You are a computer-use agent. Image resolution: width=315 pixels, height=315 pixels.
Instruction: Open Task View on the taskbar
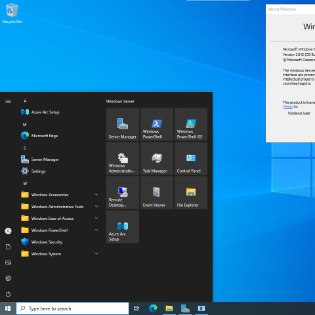[x=136, y=308]
